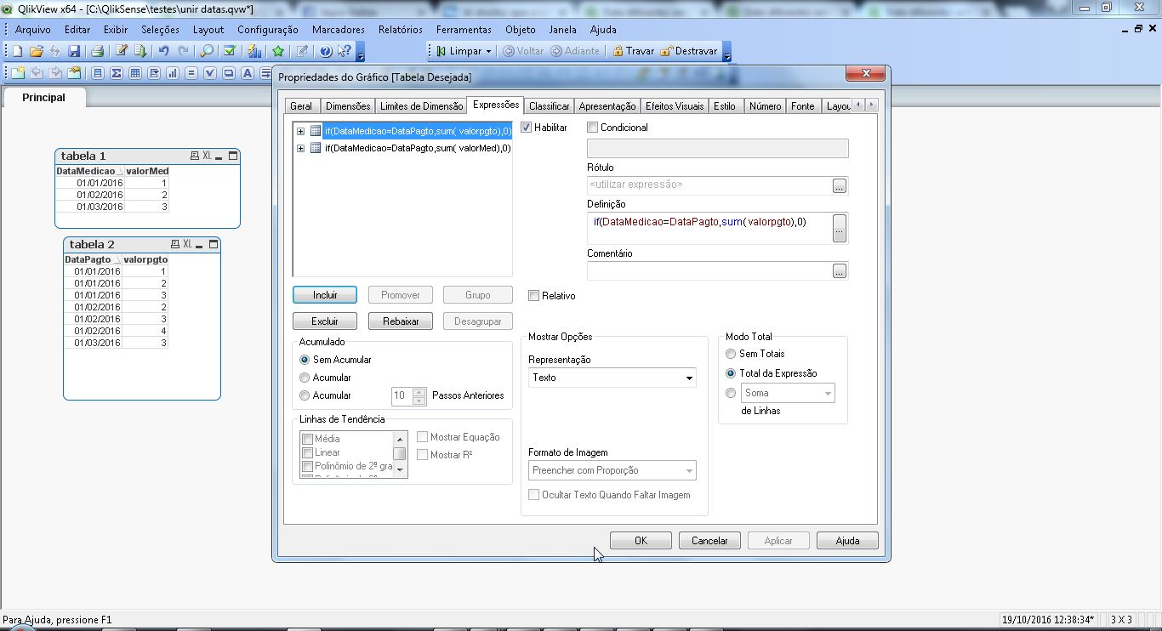Select the Acumular radio button without steps field
Viewport: 1162px width, 631px height.
pyautogui.click(x=305, y=378)
